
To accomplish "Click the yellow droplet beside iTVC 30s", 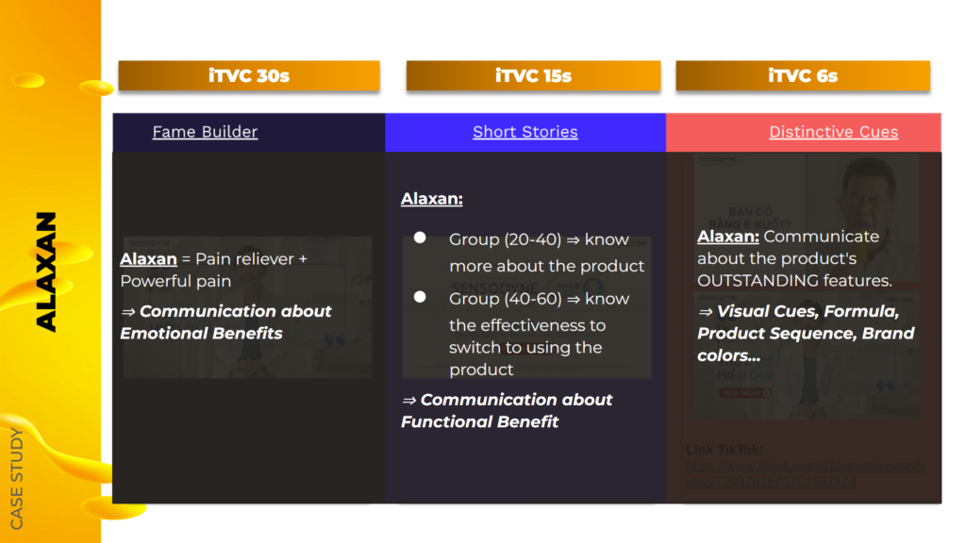I will pyautogui.click(x=96, y=88).
